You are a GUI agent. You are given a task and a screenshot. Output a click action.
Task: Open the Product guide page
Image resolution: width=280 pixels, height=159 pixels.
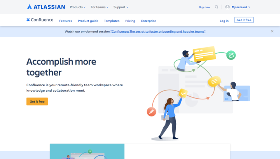pyautogui.click(x=88, y=21)
